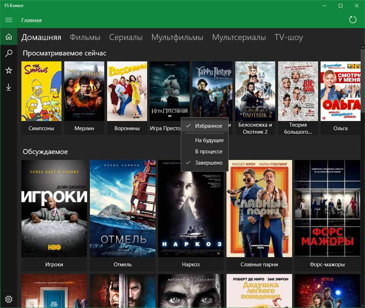Switch to Мультфильмы tab
This screenshot has width=365, height=308.
pos(177,37)
